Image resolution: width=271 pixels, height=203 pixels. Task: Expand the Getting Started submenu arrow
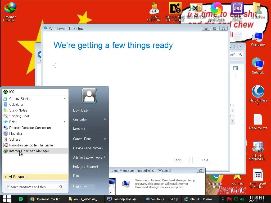point(65,98)
